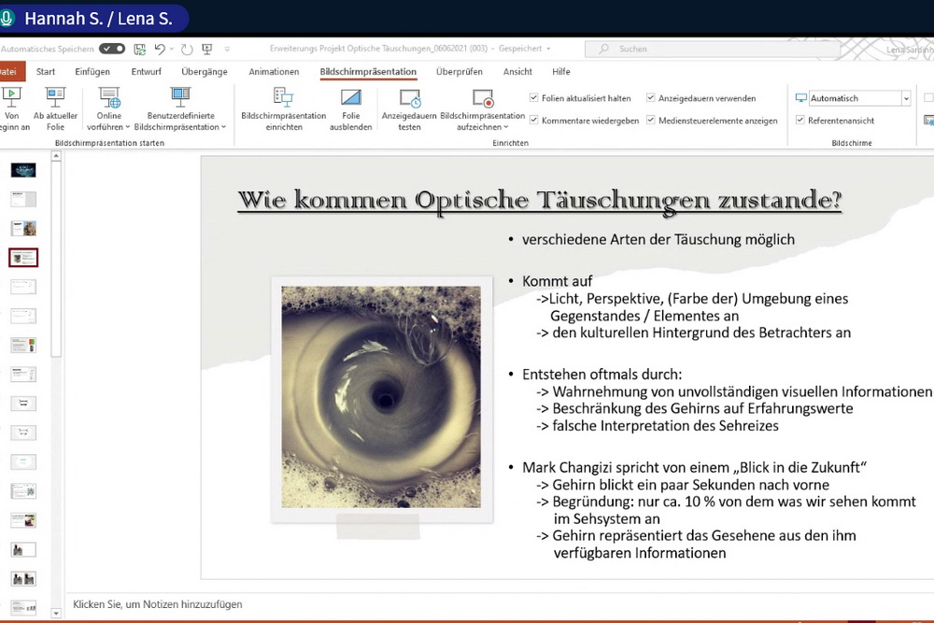Click the Ab aktueller Folie icon
The image size is (934, 623).
point(55,96)
